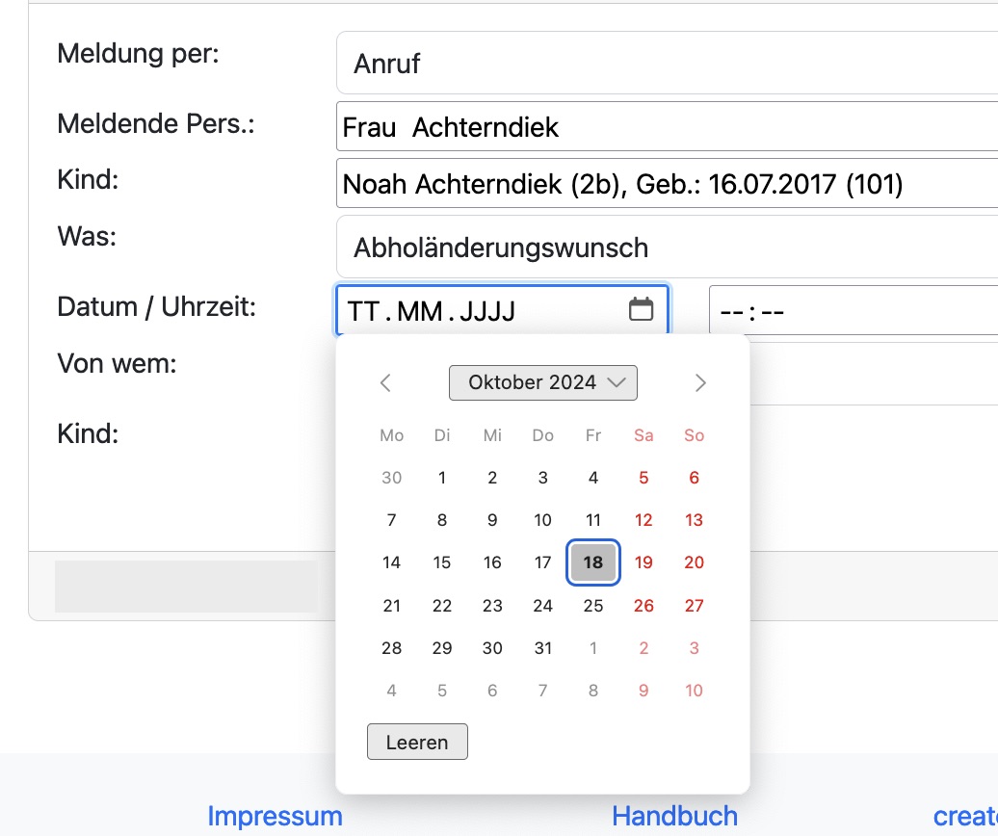Select October 31 in the calendar
Viewport: 998px width, 836px height.
(x=542, y=648)
